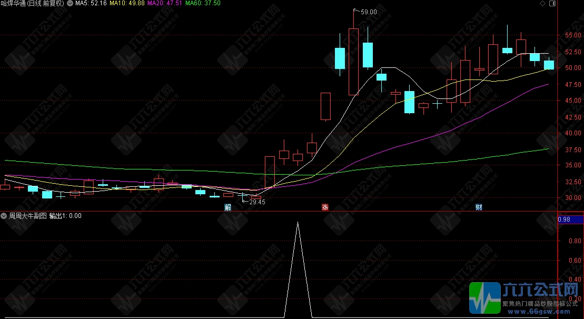Expand the 周周大牛副图 indicator dropdown arrow
Screen dimensions: 584x319
4,215
